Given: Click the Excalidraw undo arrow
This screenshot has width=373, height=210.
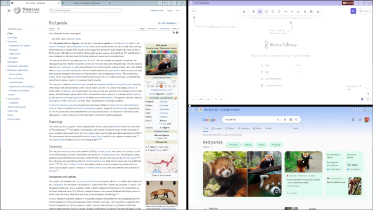Looking at the screenshot, I should tap(215, 99).
